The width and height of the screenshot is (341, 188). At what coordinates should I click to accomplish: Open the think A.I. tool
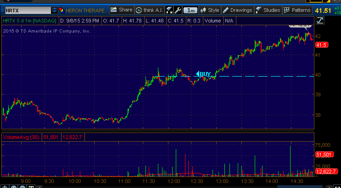(149, 10)
